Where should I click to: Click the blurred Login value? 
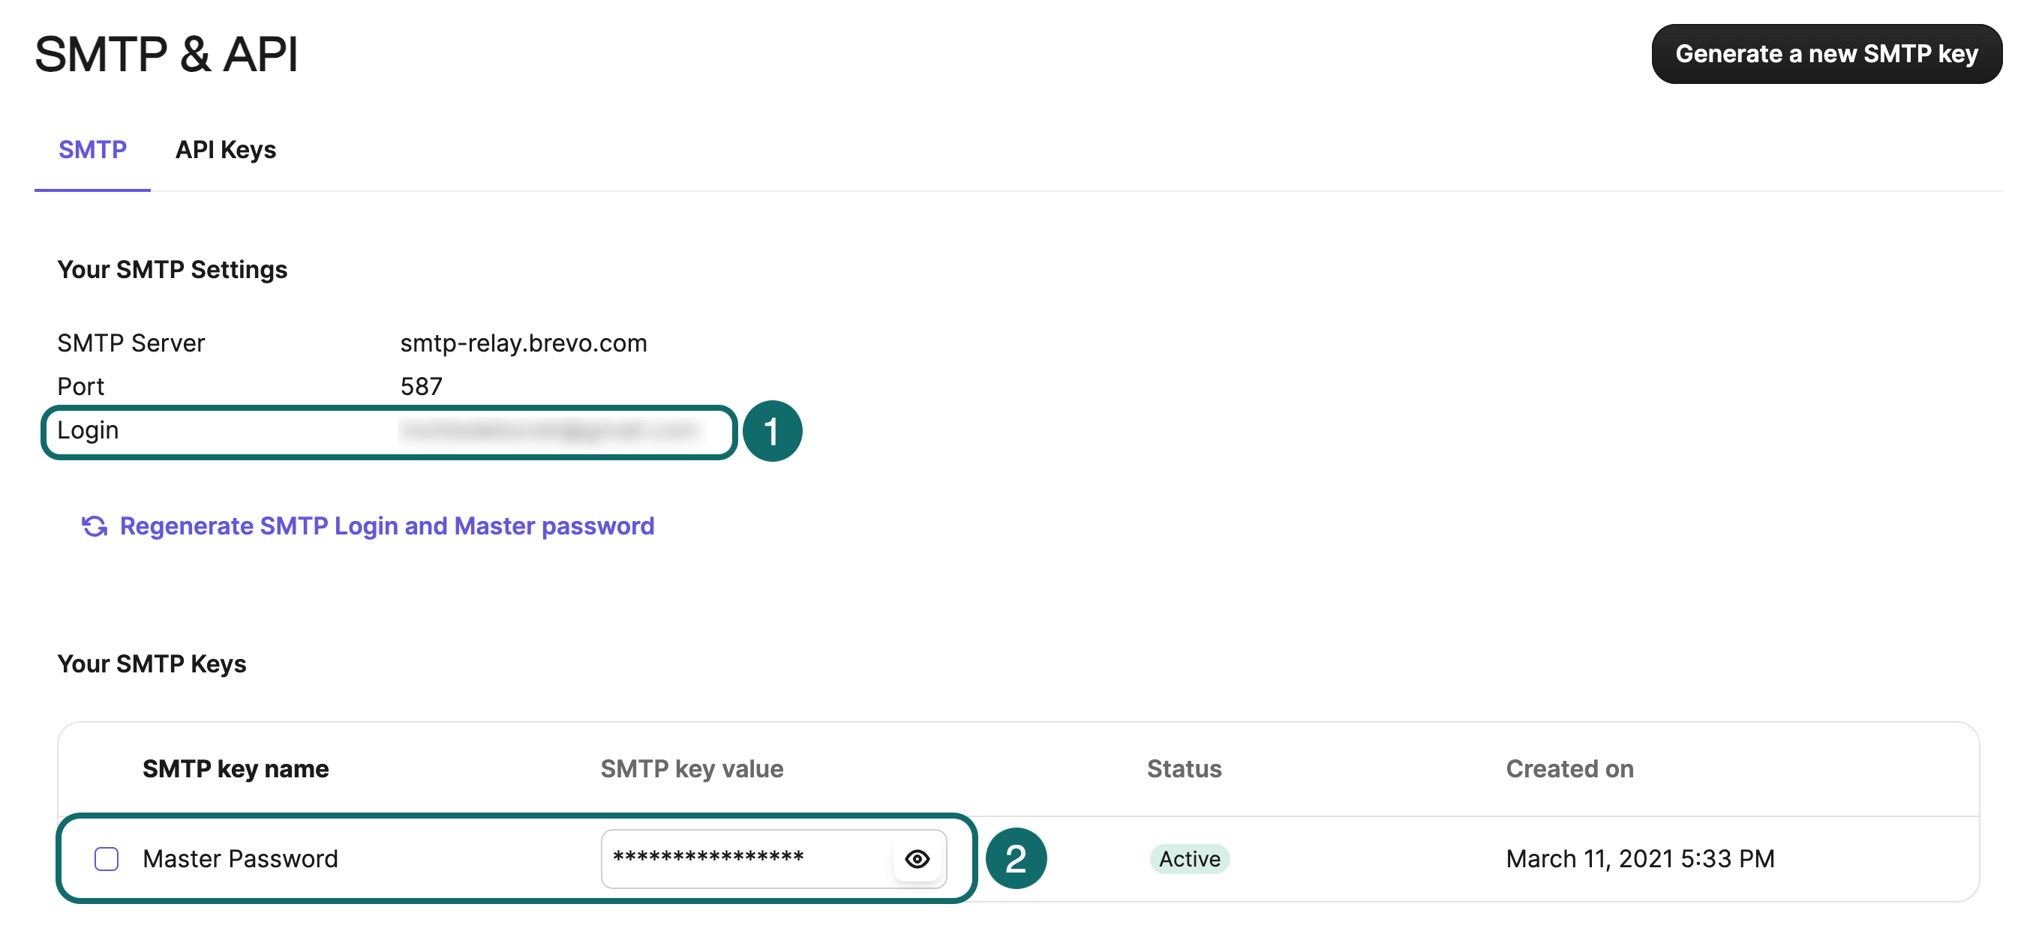tap(550, 430)
